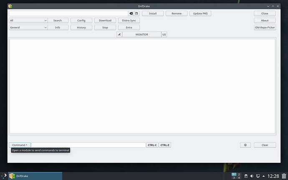288x180 pixels.
Task: Select DnfDrake in the taskbar
Action: [35, 176]
